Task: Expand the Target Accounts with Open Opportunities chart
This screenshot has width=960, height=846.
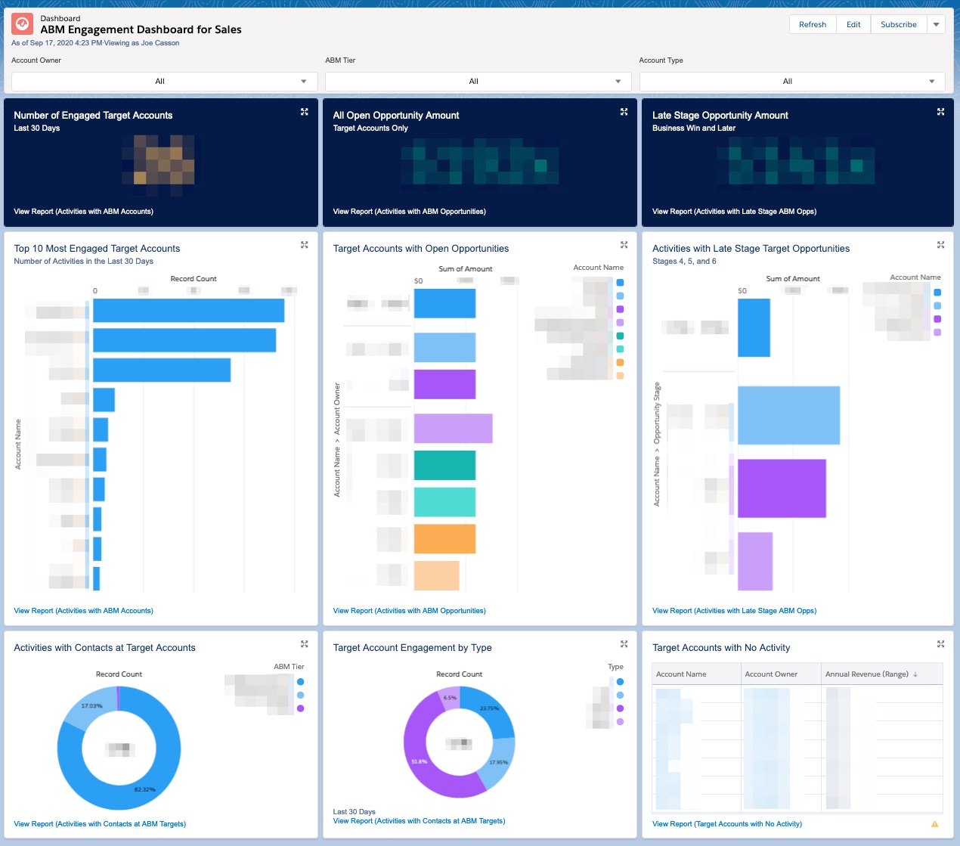Action: tap(624, 244)
